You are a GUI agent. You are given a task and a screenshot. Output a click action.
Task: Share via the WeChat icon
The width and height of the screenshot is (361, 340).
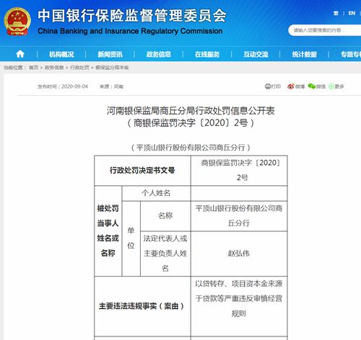click(312, 86)
